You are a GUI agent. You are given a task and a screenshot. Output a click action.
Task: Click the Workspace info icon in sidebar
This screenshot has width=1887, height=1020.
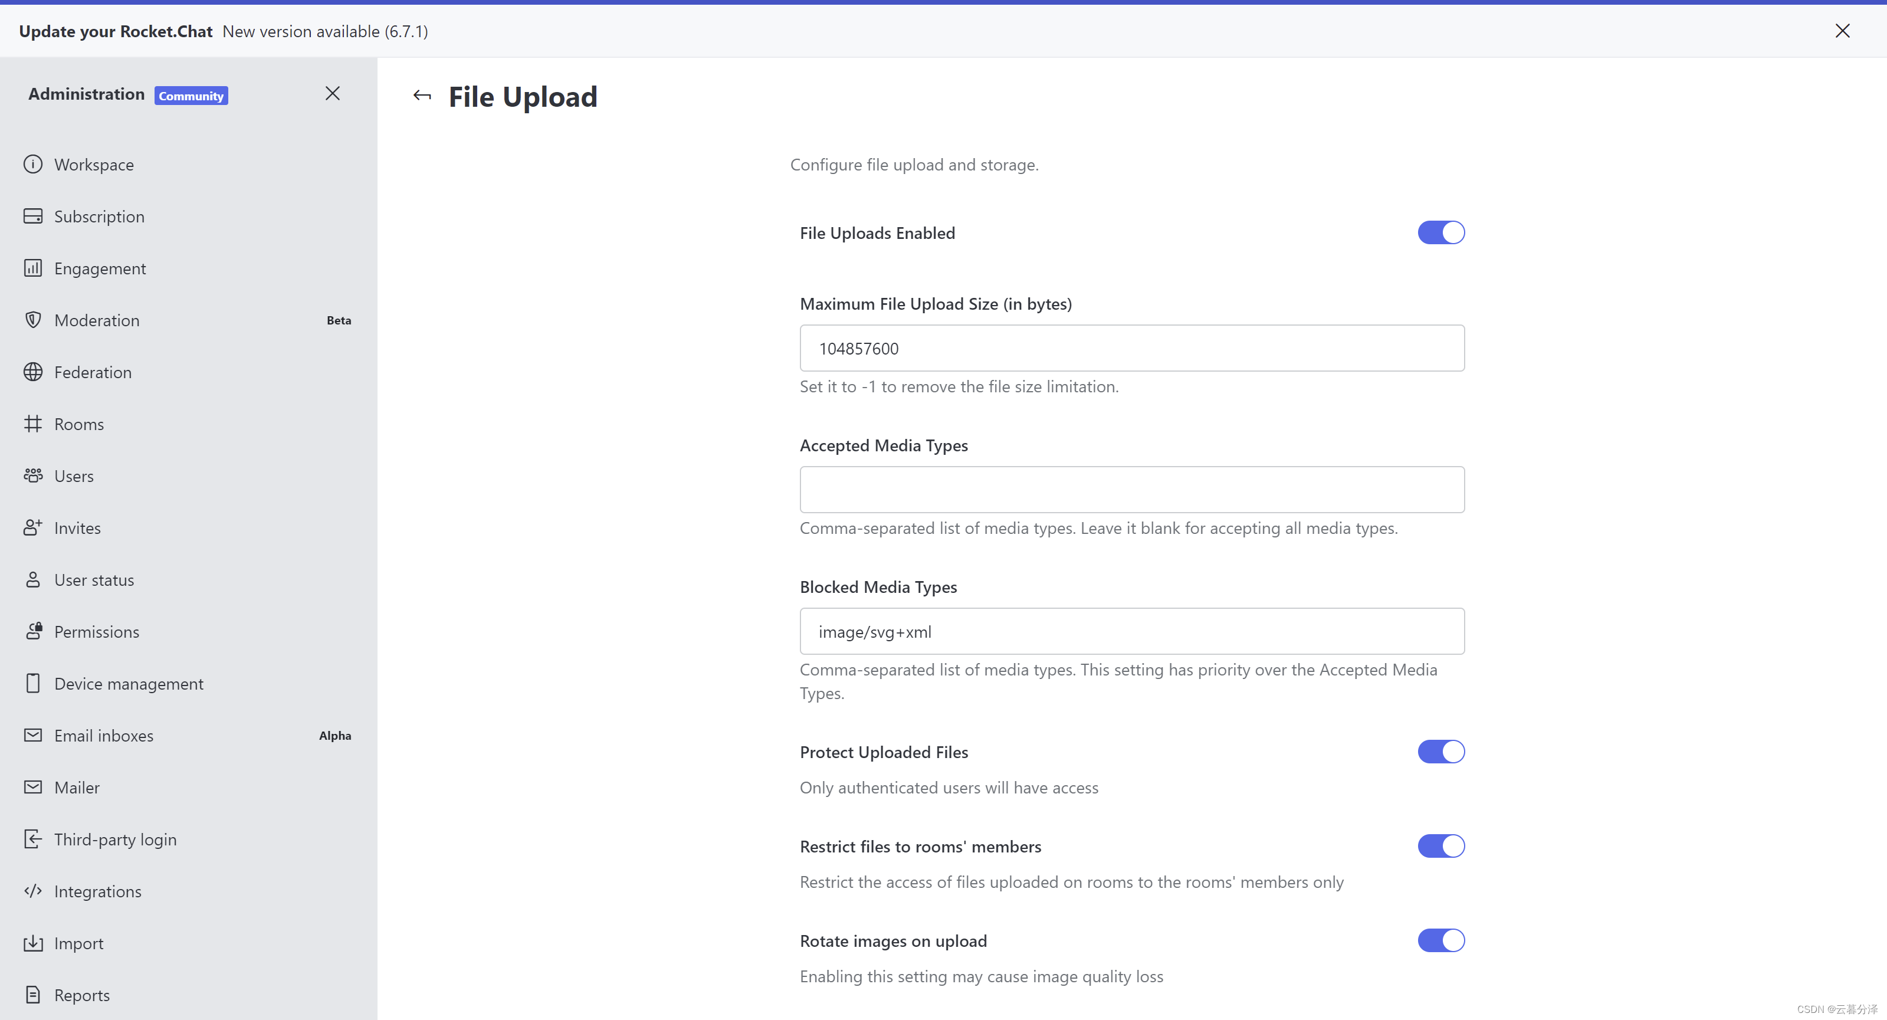[33, 164]
